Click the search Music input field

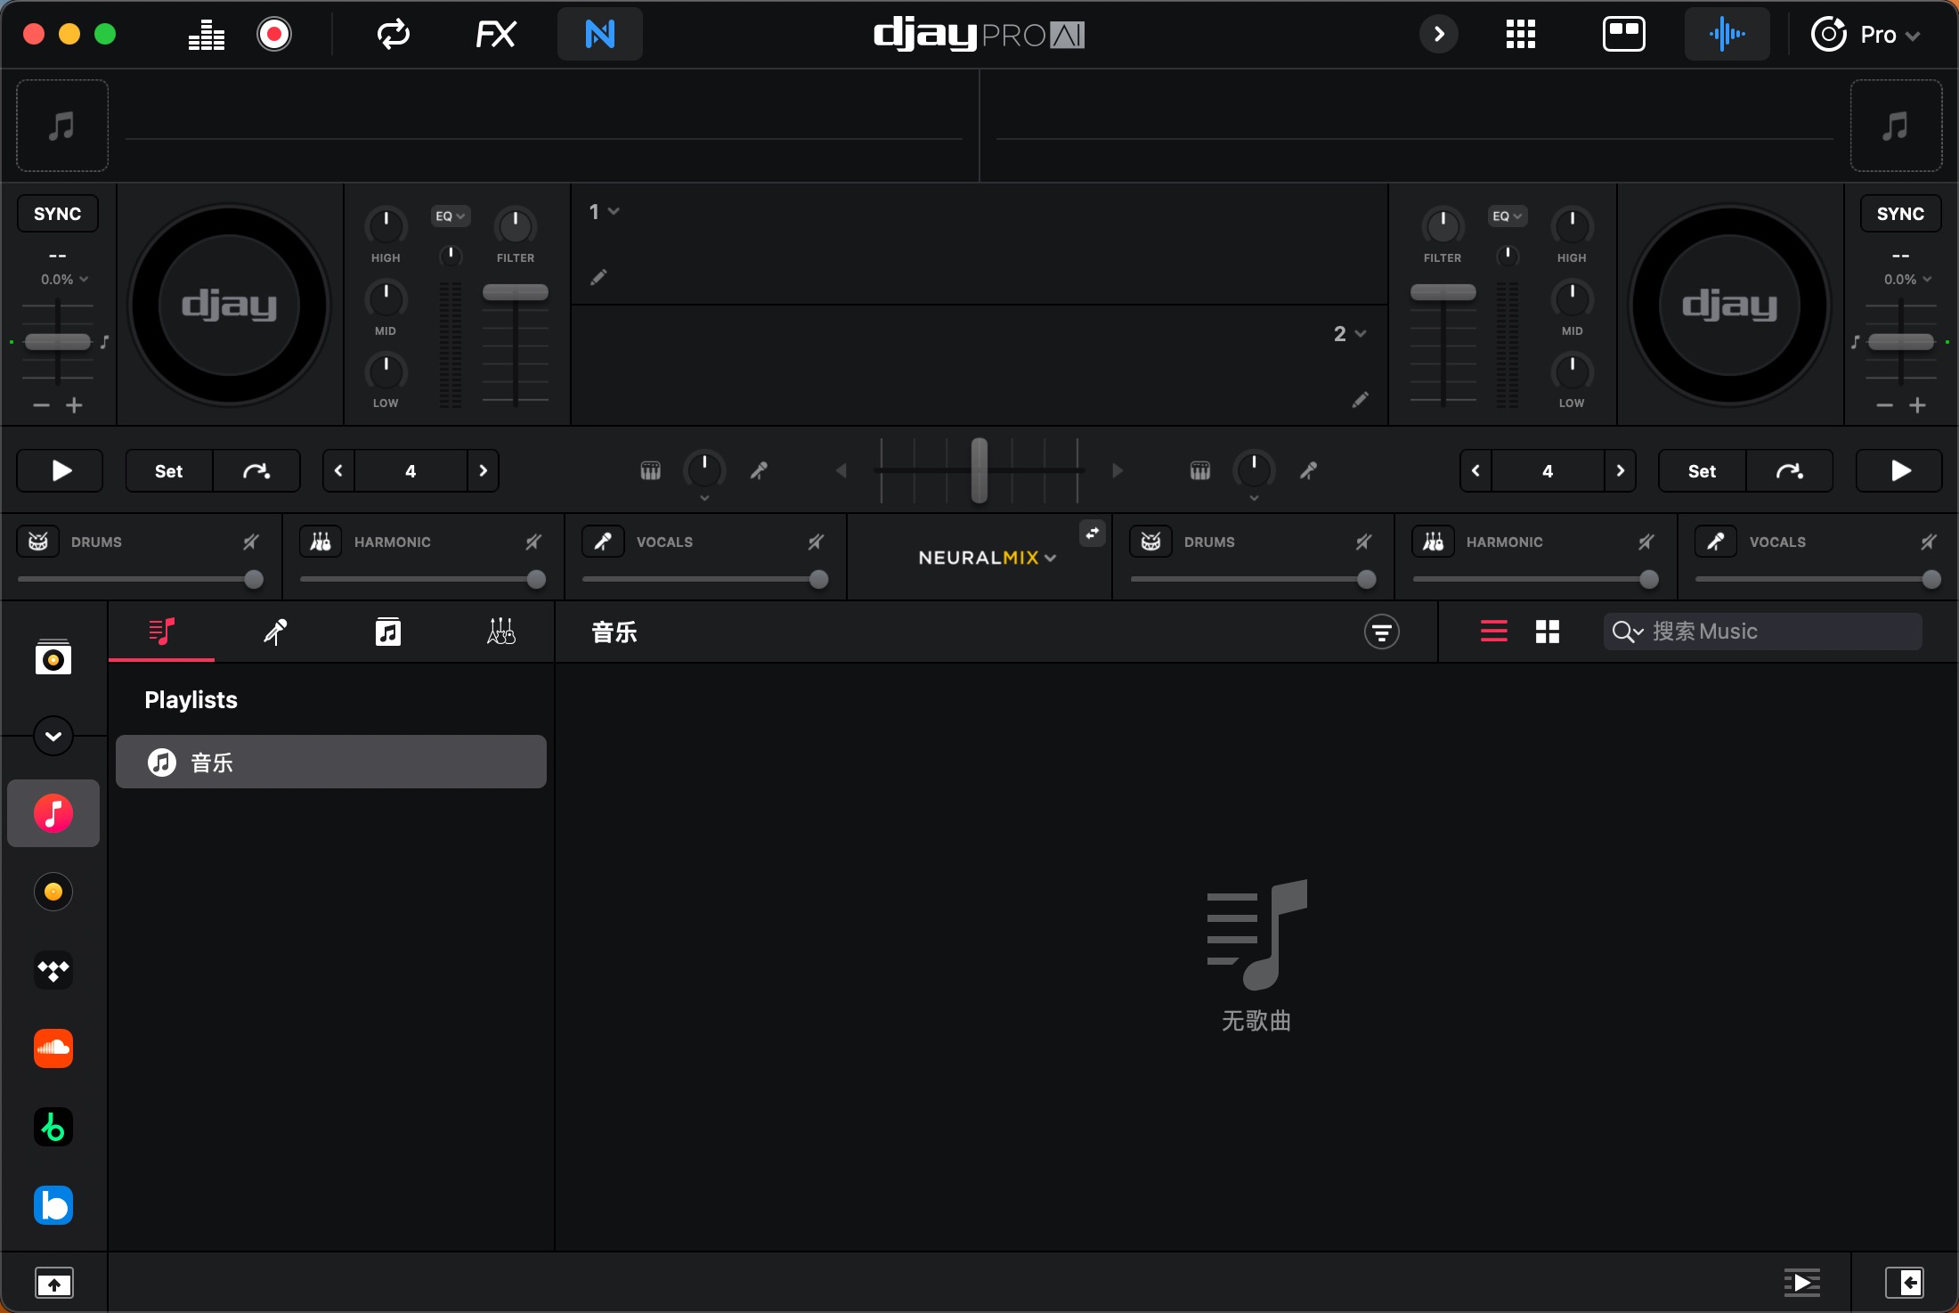pos(1764,632)
